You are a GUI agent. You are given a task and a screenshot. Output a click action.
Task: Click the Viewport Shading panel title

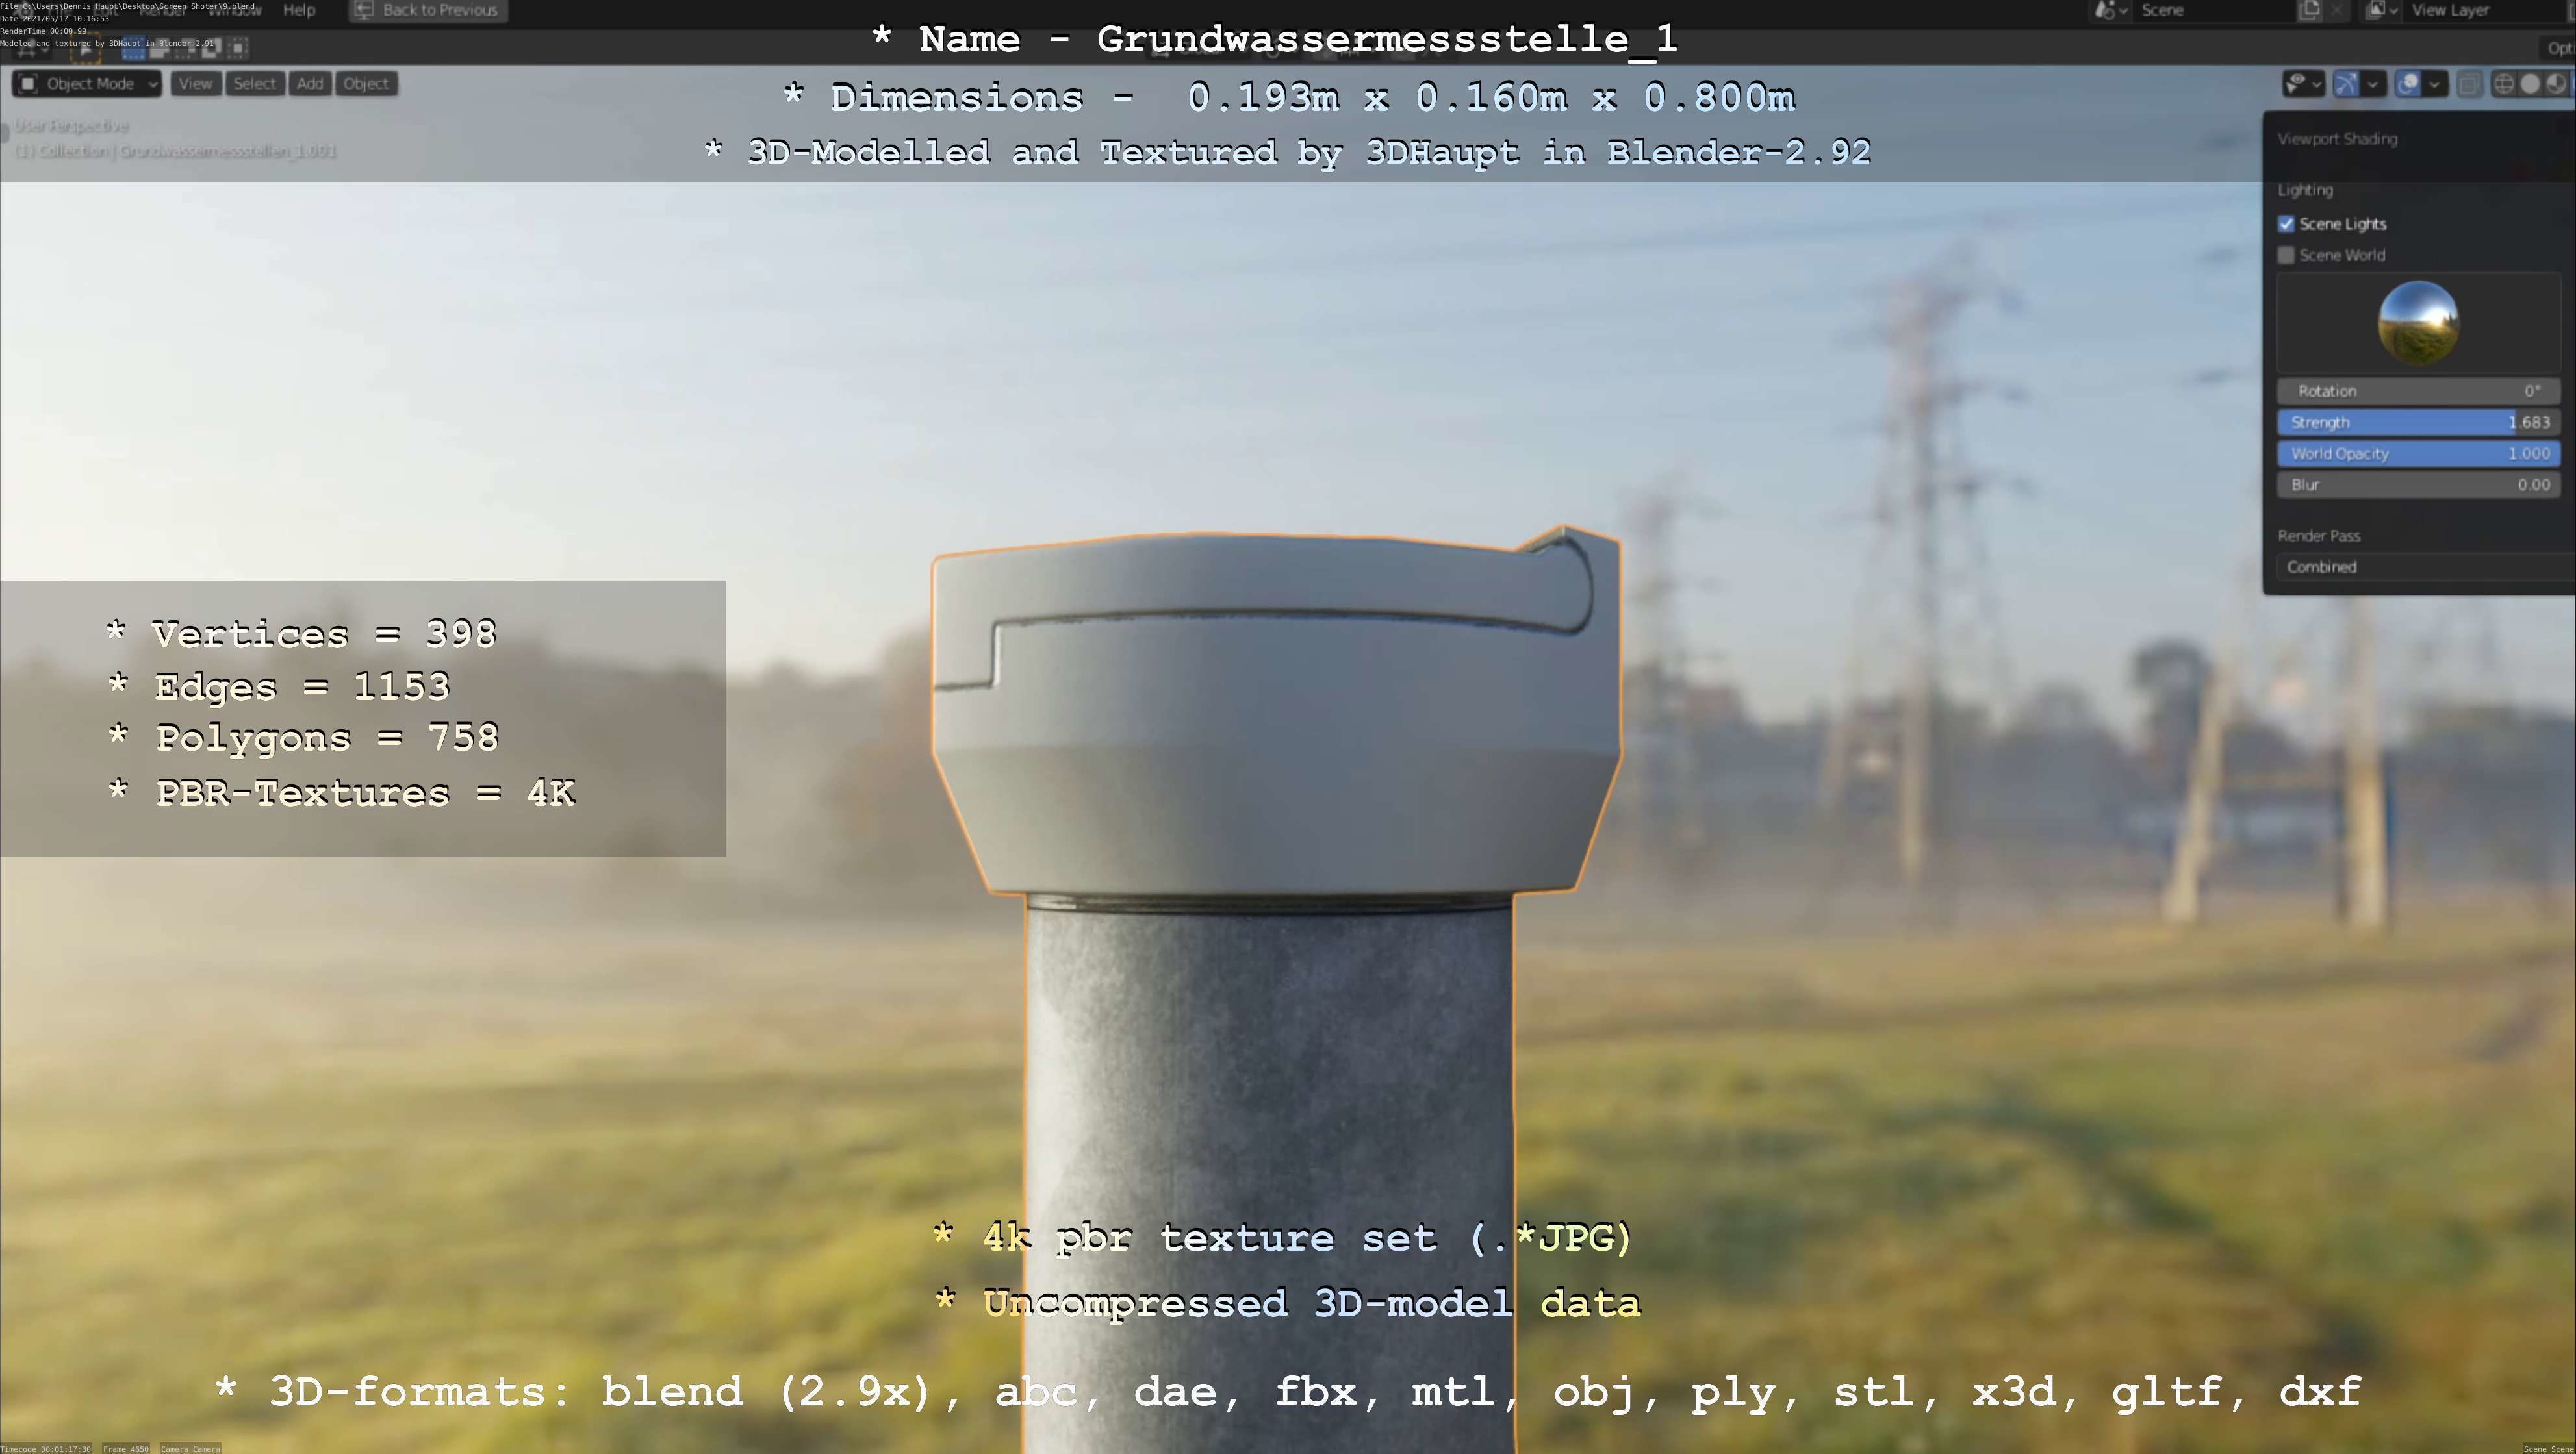tap(2337, 139)
